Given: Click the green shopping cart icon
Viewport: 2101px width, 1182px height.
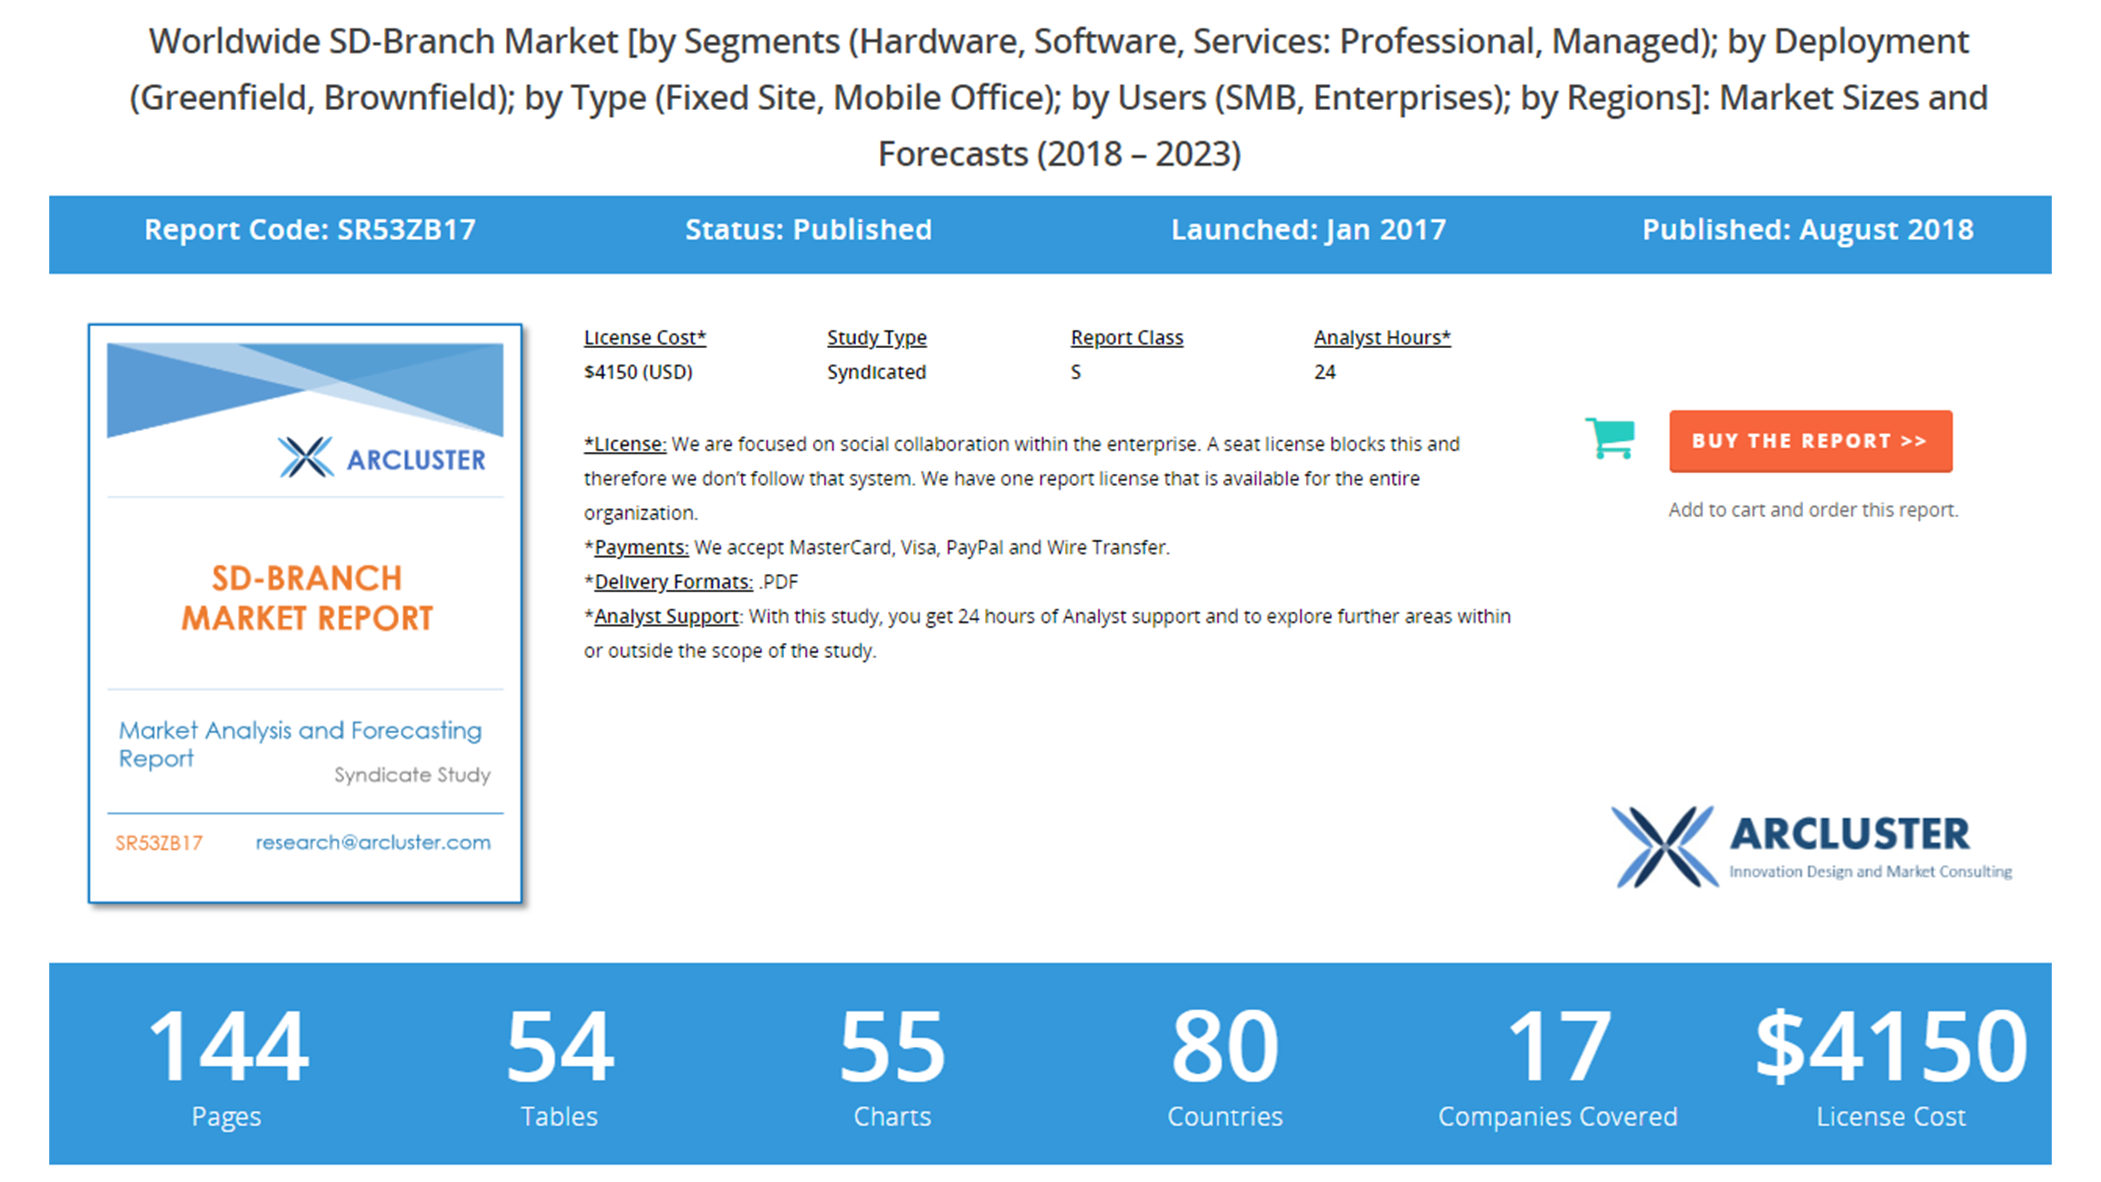Looking at the screenshot, I should point(1610,438).
